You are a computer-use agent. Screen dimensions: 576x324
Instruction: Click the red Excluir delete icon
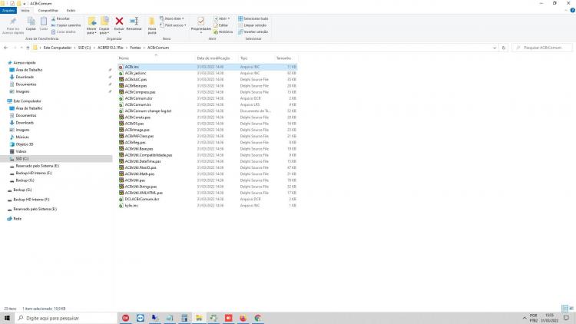[x=119, y=21]
